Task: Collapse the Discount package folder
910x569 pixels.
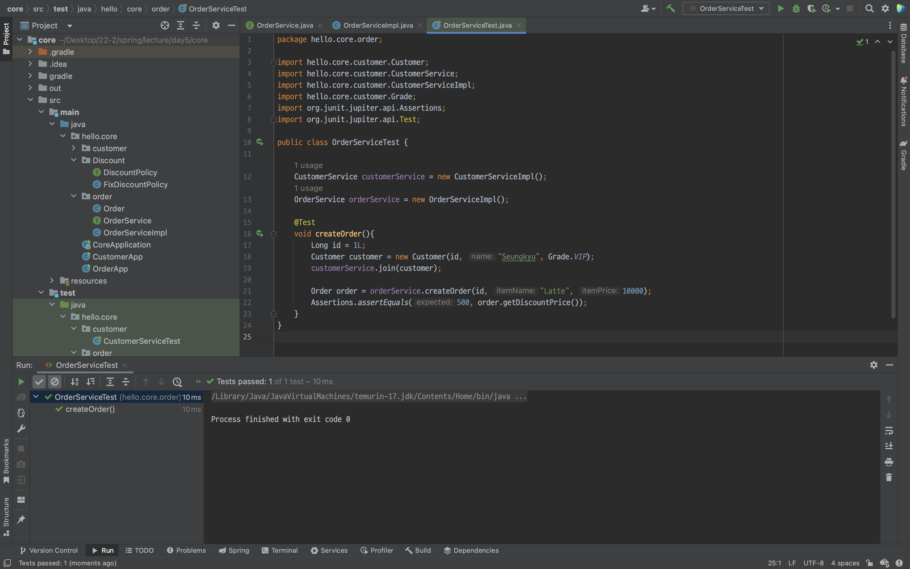Action: coord(74,160)
